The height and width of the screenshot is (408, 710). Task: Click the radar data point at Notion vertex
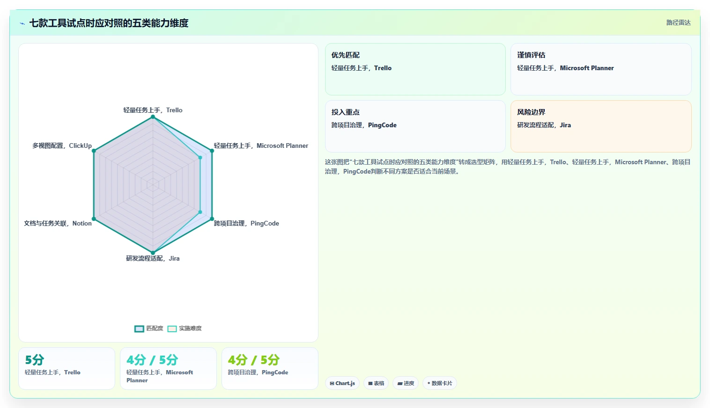[94, 219]
